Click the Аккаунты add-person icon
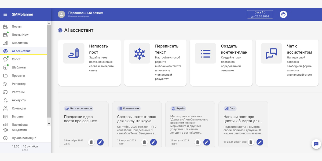The height and width of the screenshot is (161, 322). (5, 100)
